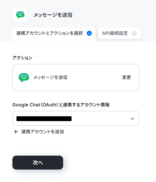The height and width of the screenshot is (182, 156).
Task: Click the Google Chat icon in the action box
Action: 24,77
